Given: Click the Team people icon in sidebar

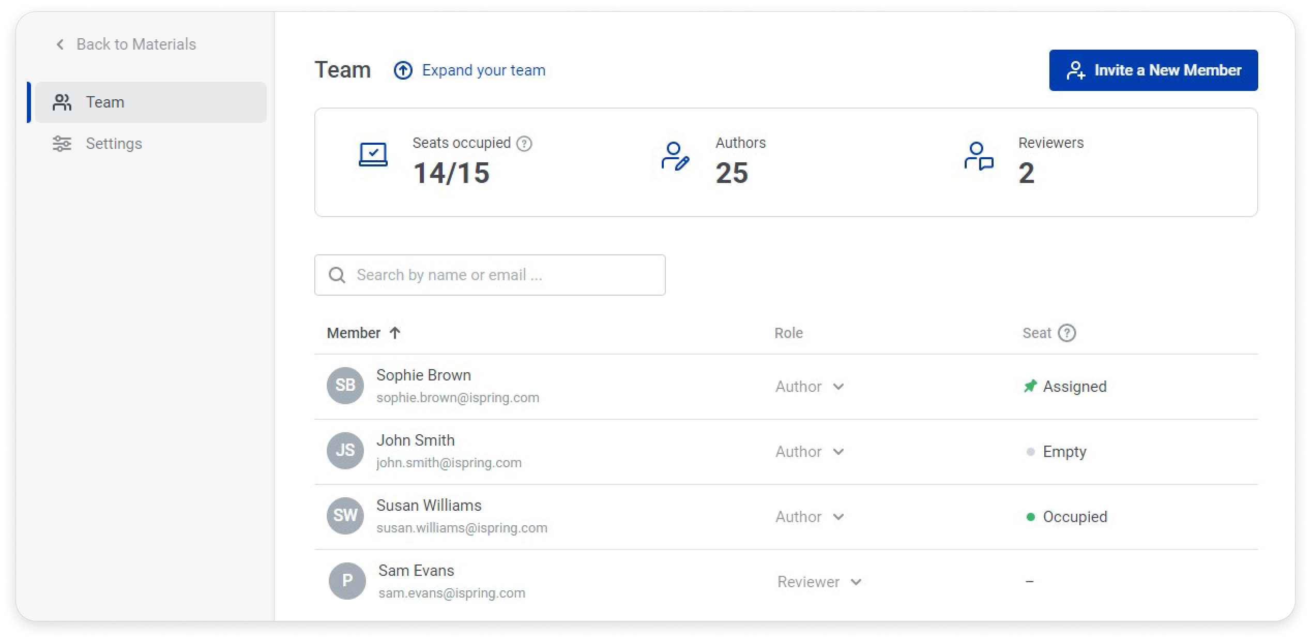Looking at the screenshot, I should [x=62, y=102].
